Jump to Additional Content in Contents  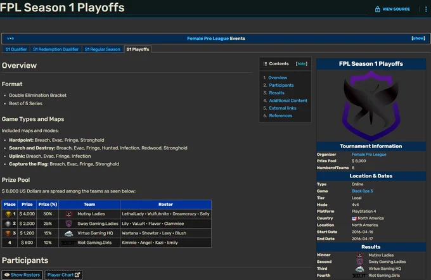pyautogui.click(x=288, y=101)
